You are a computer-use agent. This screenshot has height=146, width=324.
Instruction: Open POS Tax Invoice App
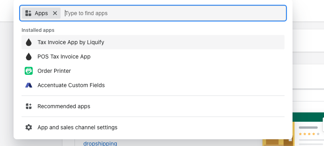153,56
